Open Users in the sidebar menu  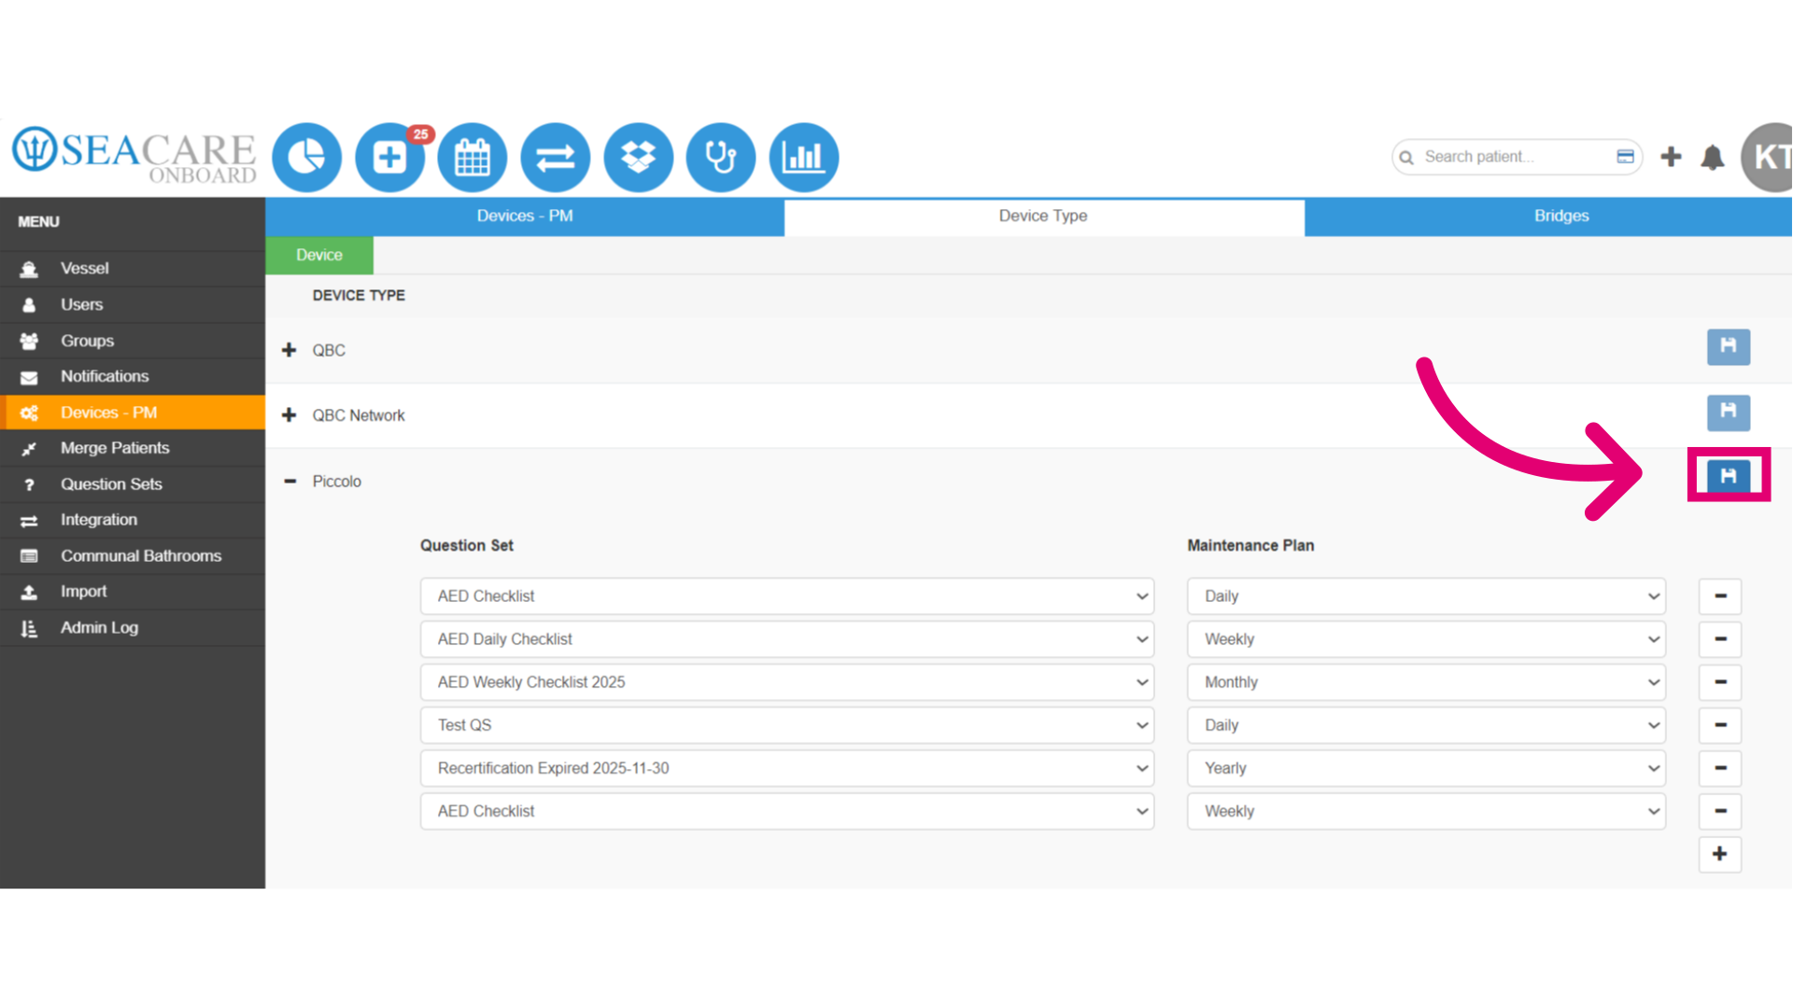coord(133,305)
